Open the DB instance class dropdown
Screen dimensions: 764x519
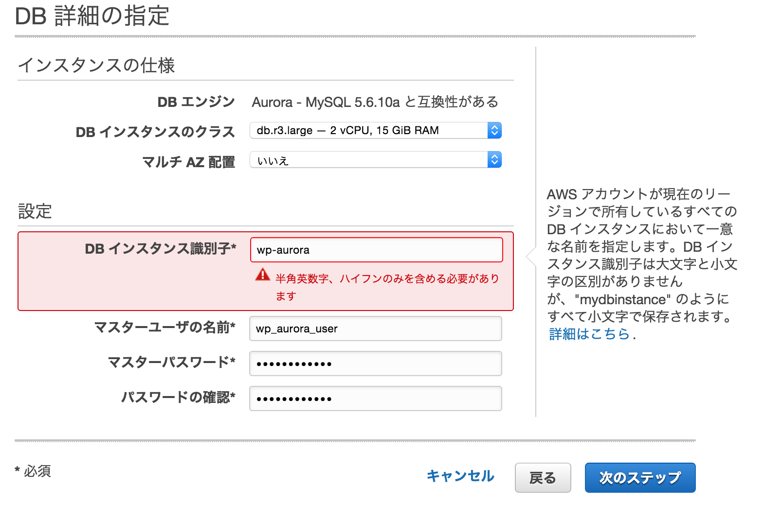[x=376, y=130]
